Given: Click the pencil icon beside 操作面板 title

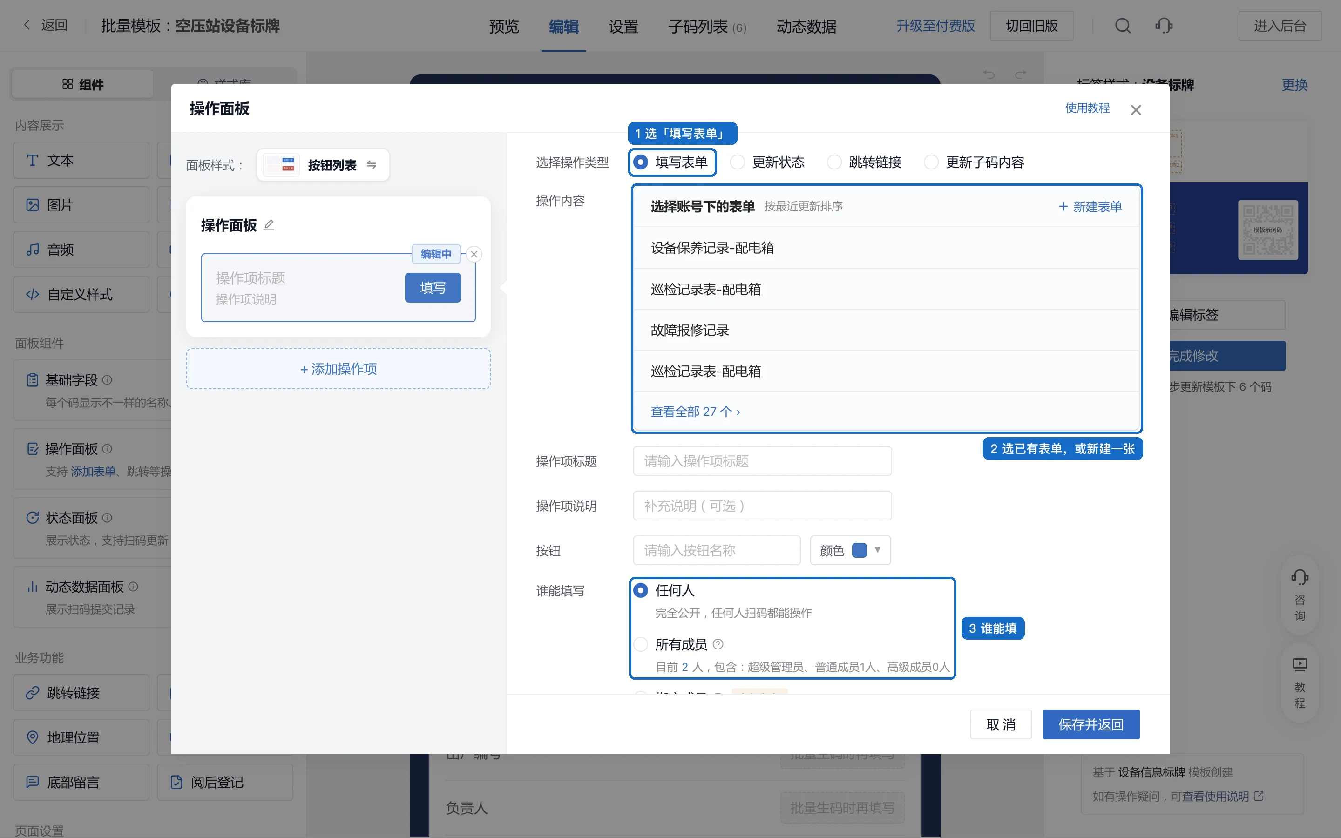Looking at the screenshot, I should point(269,225).
